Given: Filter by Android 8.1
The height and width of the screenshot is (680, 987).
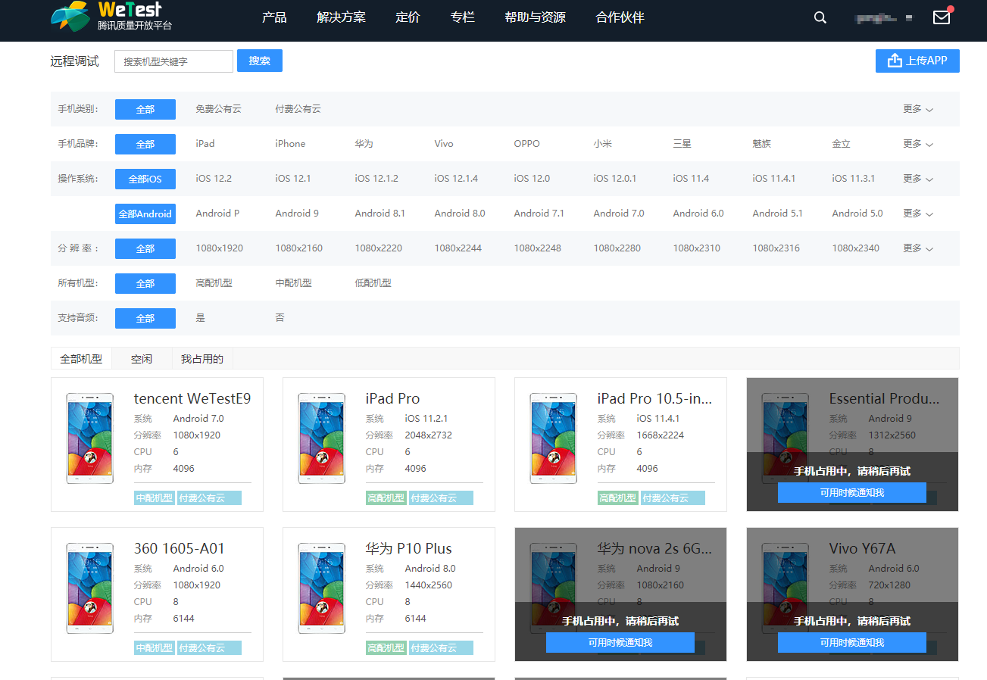Looking at the screenshot, I should [379, 214].
